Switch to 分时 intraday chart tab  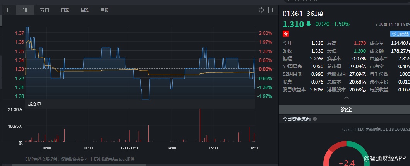[25, 10]
